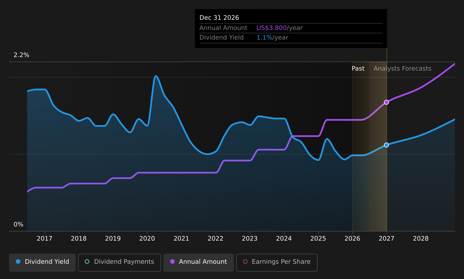Image resolution: width=464 pixels, height=279 pixels.
Task: Click the 2028 x-axis label
Action: tap(421, 239)
